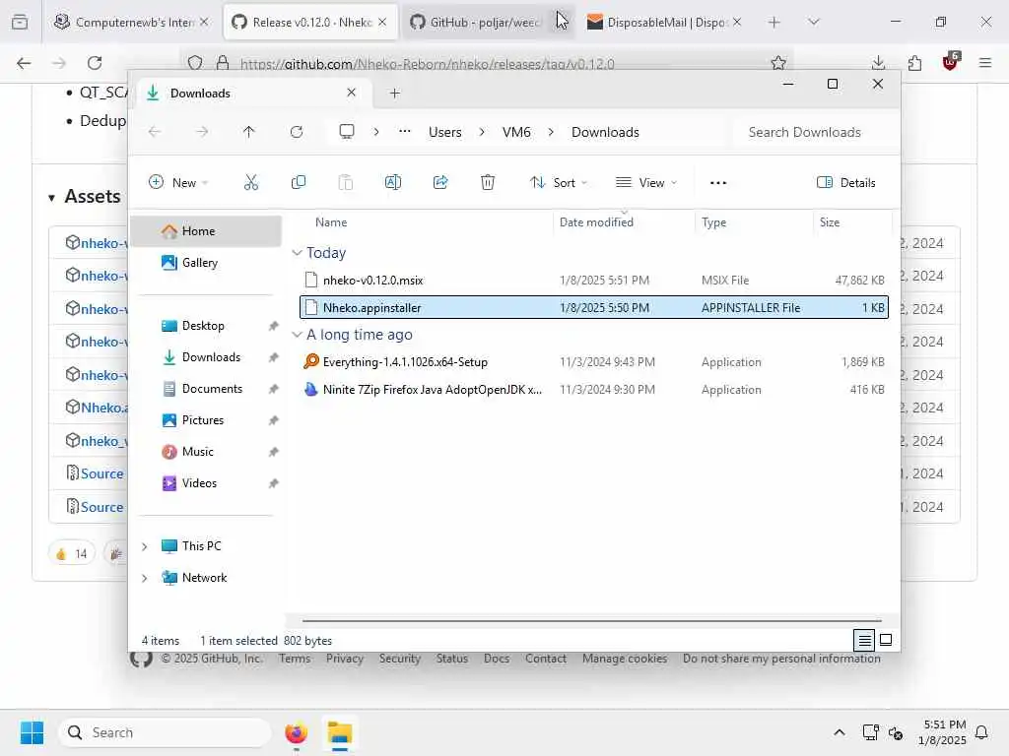Click Explorer's back navigation arrow
Screen dimensions: 1009x756
(x=155, y=132)
